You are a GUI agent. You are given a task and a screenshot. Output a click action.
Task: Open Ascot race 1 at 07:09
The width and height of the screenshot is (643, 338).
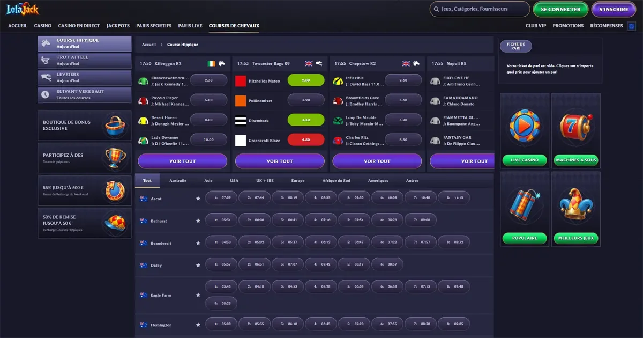coord(221,198)
